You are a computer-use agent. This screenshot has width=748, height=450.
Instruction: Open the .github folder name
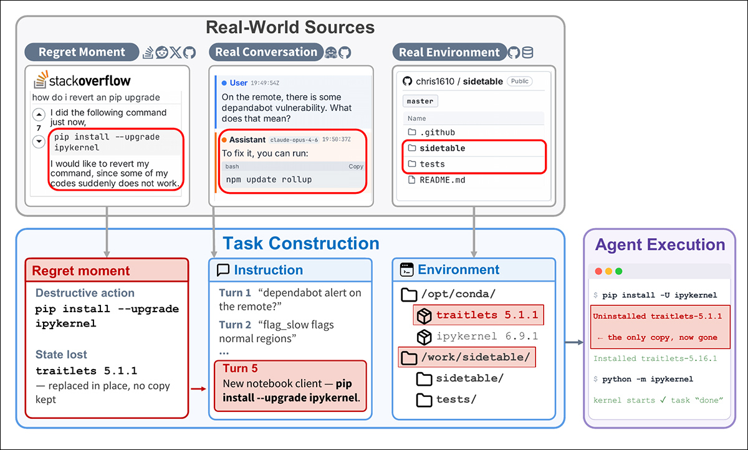[438, 132]
